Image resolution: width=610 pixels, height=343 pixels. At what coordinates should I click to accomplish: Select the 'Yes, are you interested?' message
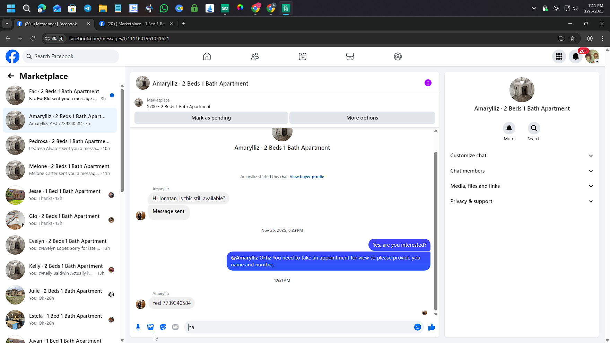(399, 245)
